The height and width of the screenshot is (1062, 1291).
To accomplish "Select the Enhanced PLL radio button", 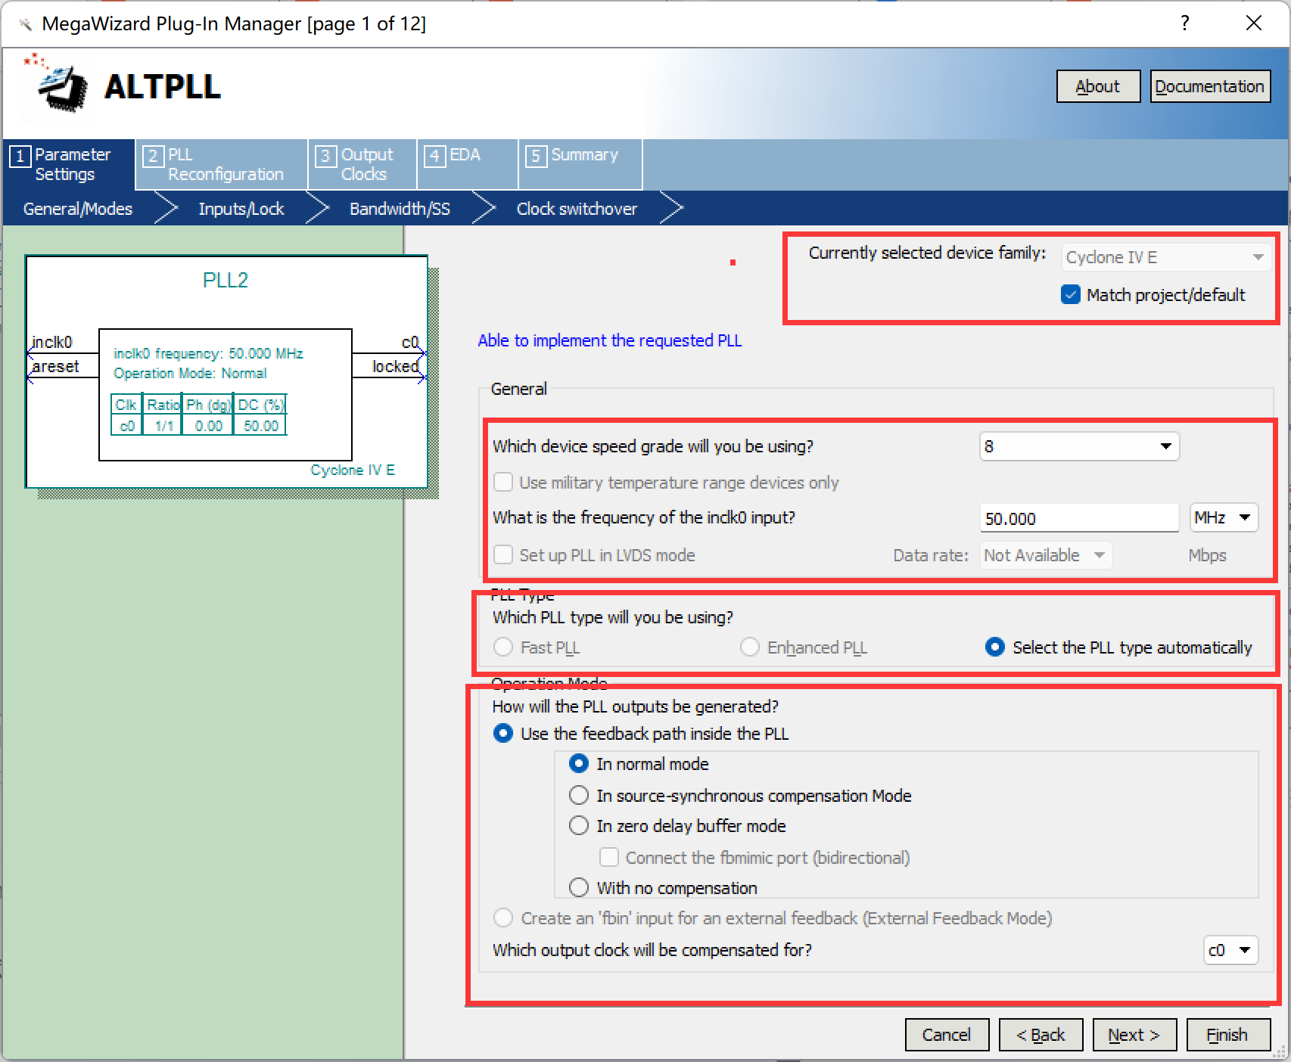I will point(750,647).
